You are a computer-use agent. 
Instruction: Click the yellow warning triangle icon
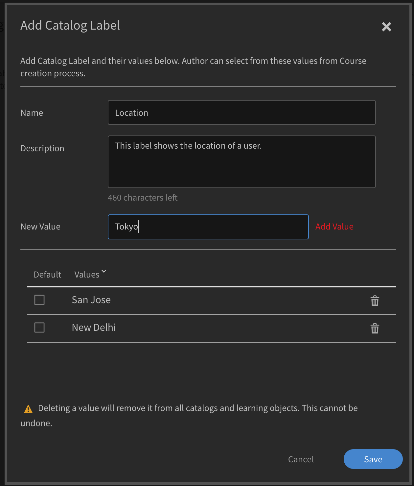(x=28, y=409)
